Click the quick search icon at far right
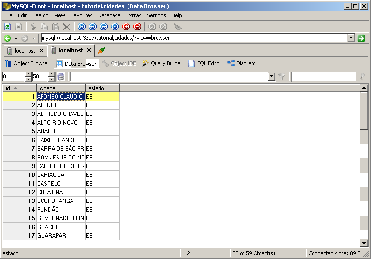This screenshot has height=259, width=371. 362,77
